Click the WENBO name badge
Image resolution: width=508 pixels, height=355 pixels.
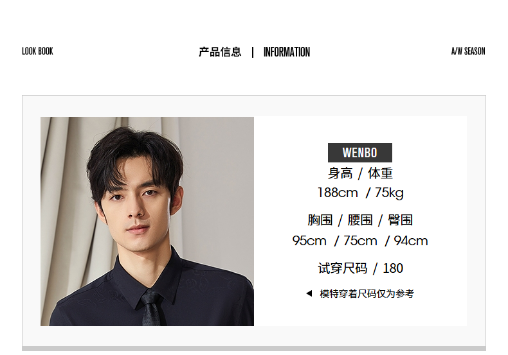360,153
